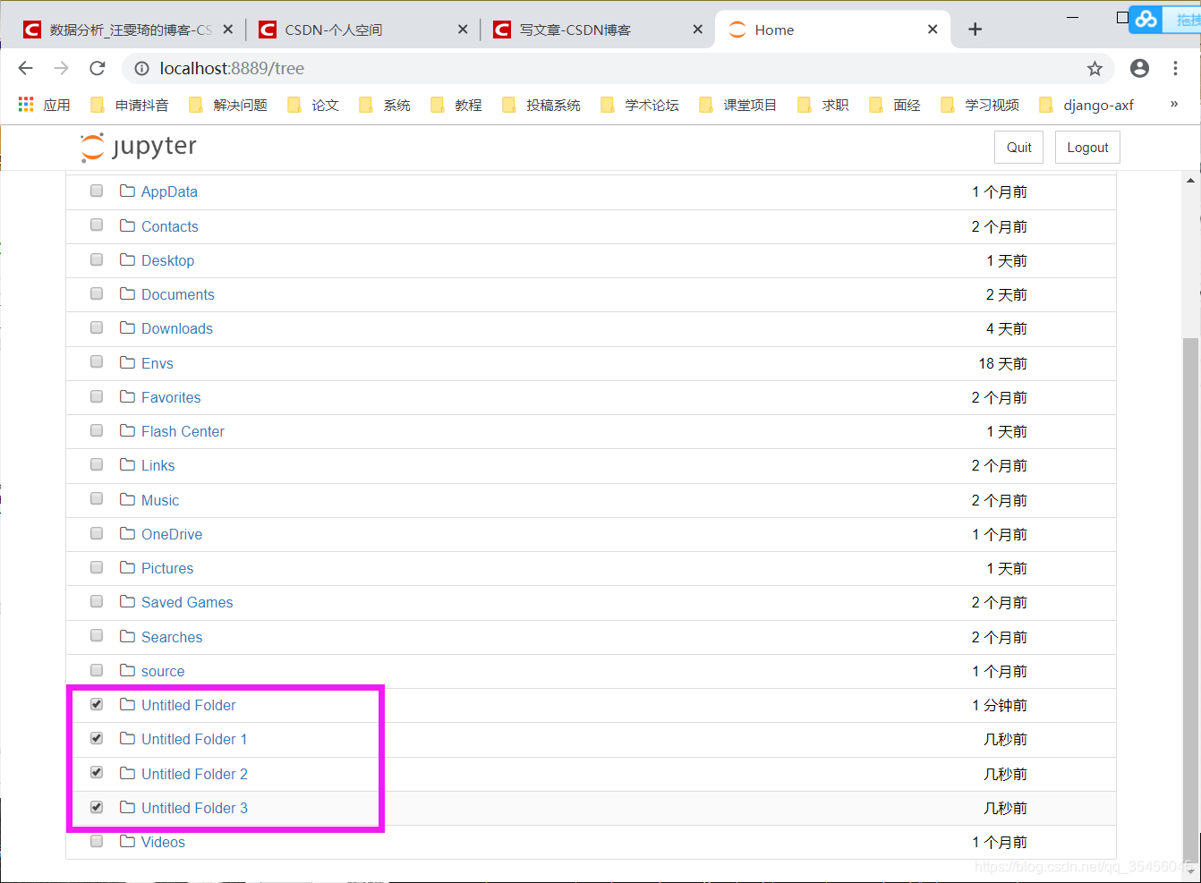Screen dimensions: 1201x883
Task: Open the 申请抖音 bookmark folder
Action: 130,105
